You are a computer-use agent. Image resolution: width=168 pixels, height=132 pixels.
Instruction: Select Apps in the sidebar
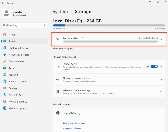(11, 68)
